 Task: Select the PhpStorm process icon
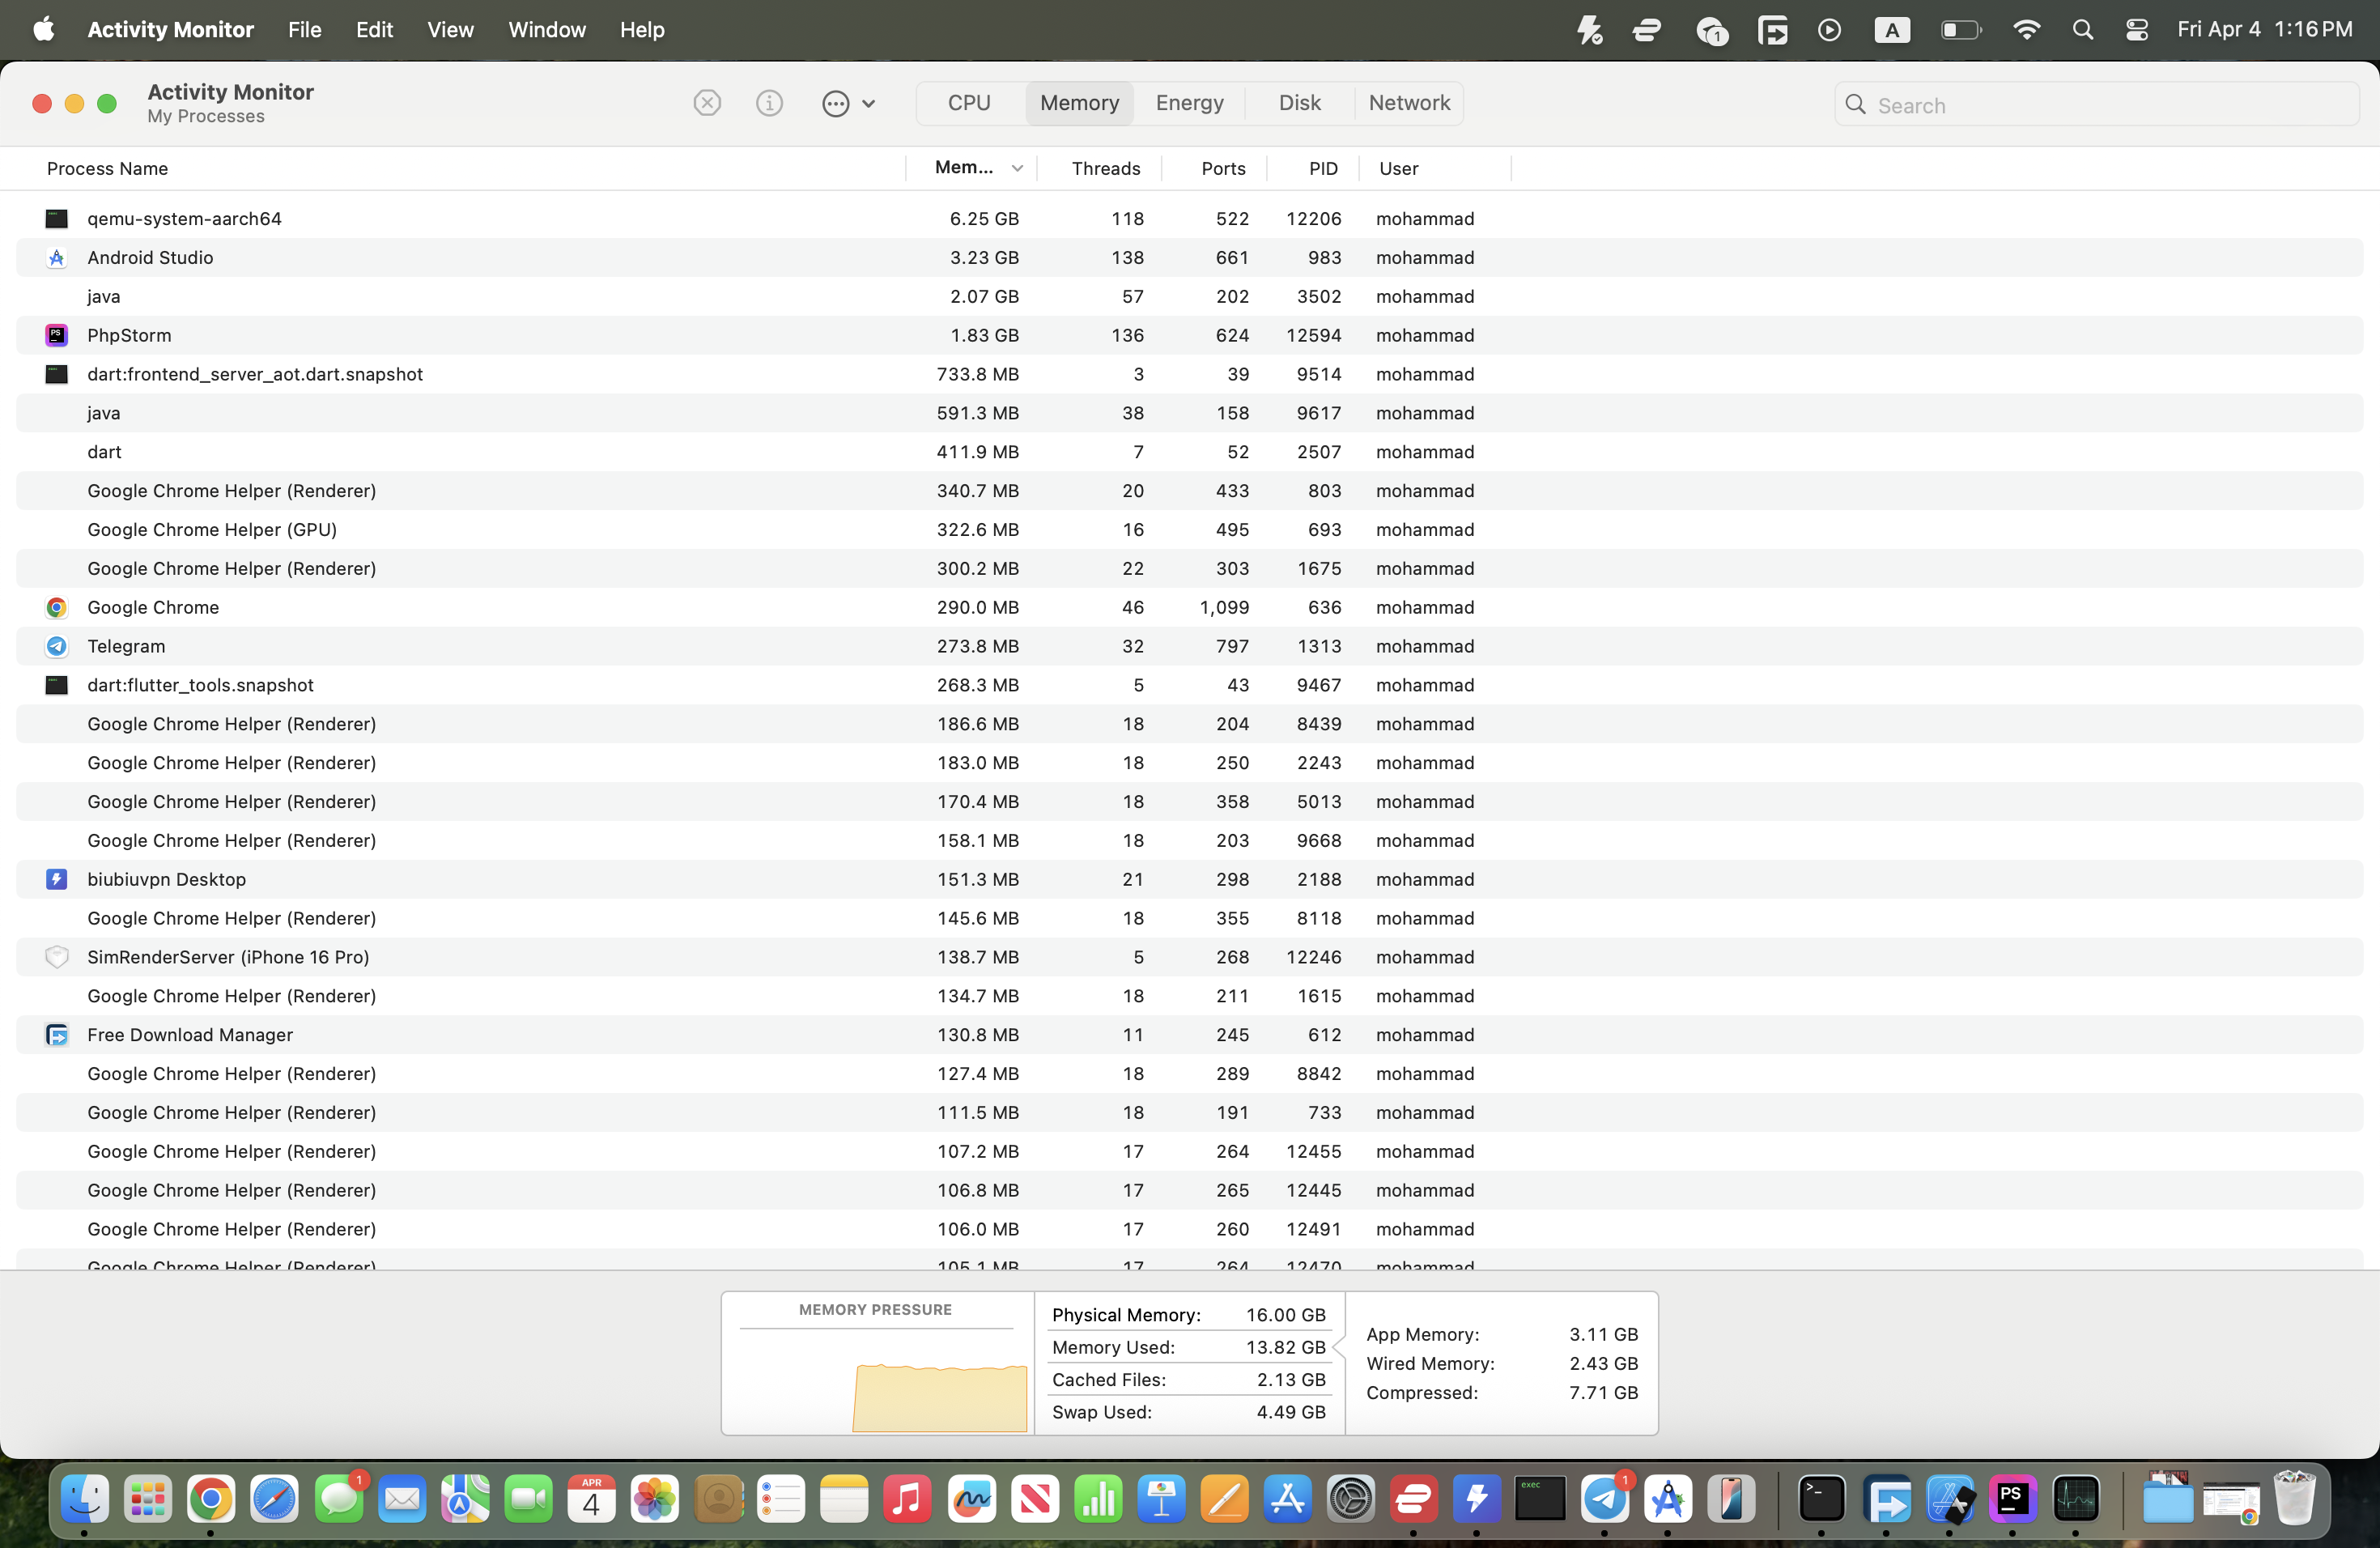click(57, 335)
